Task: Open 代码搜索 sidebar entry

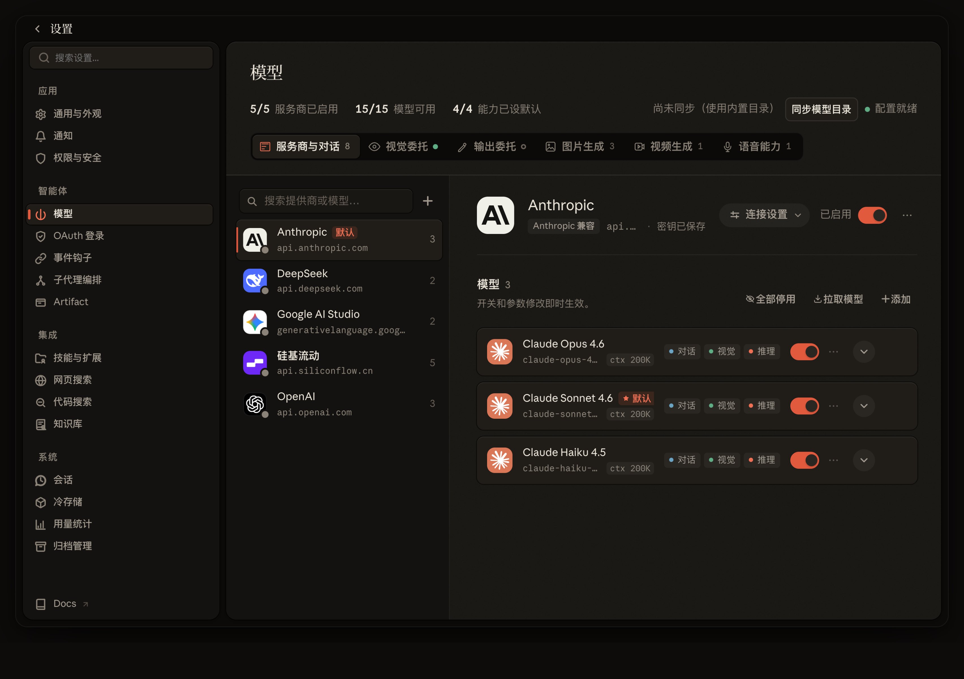Action: tap(120, 402)
